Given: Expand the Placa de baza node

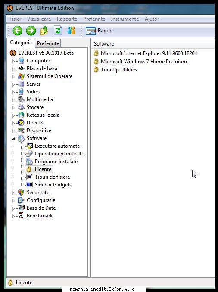Looking at the screenshot, I should click(x=13, y=69).
